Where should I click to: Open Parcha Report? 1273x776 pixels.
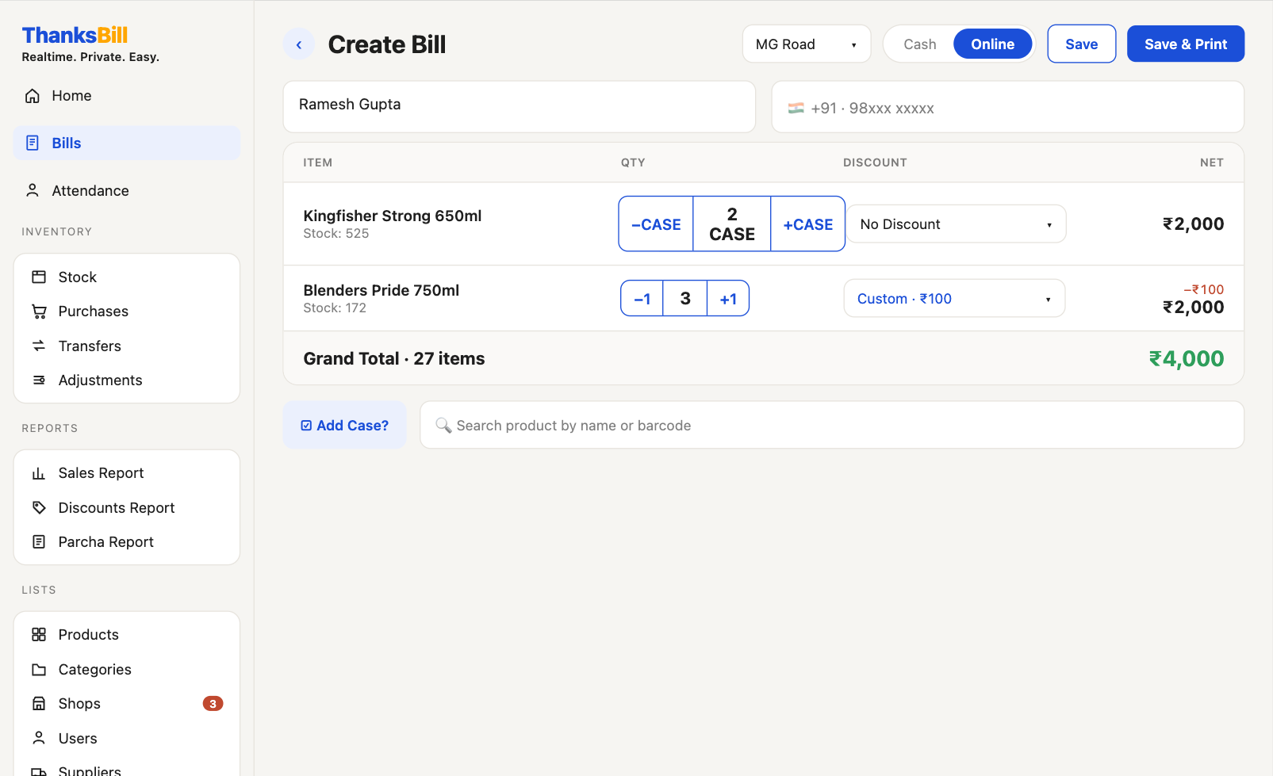coord(127,542)
